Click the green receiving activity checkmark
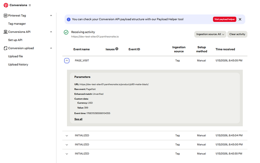Screen dimensions: 260x163 coord(66,33)
